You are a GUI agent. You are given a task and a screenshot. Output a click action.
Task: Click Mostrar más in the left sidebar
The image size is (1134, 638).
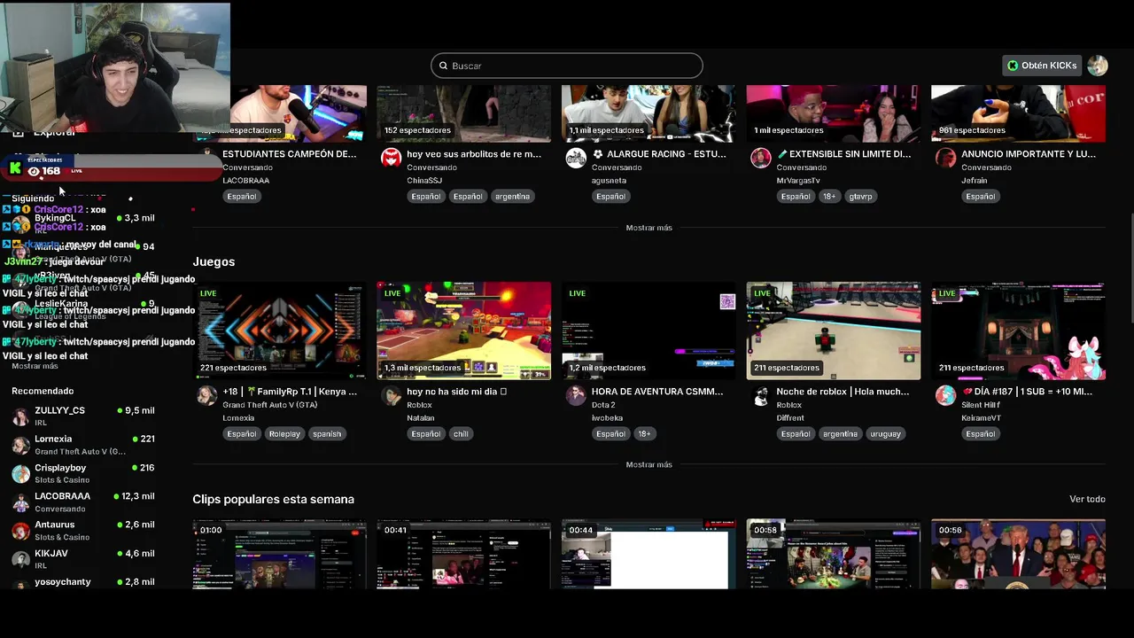(35, 366)
